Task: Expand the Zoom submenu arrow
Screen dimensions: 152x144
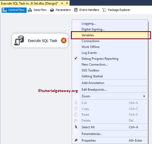Action: pyautogui.click(x=144, y=96)
